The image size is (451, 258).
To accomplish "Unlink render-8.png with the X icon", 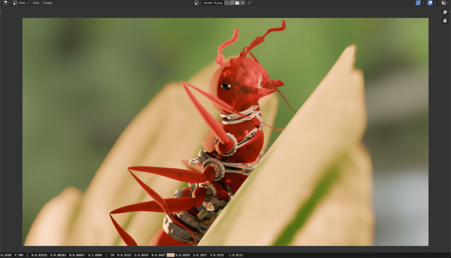I will (x=243, y=3).
